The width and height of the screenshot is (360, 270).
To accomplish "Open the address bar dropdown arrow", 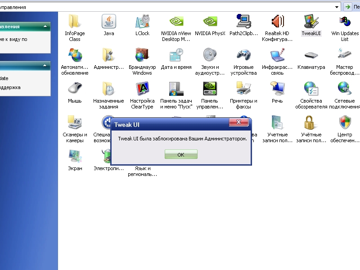I will [x=337, y=7].
